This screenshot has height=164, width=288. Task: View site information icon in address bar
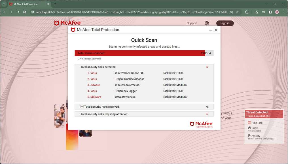[33, 12]
